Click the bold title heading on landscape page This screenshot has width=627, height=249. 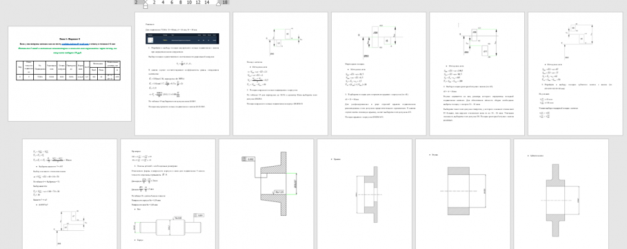70,38
